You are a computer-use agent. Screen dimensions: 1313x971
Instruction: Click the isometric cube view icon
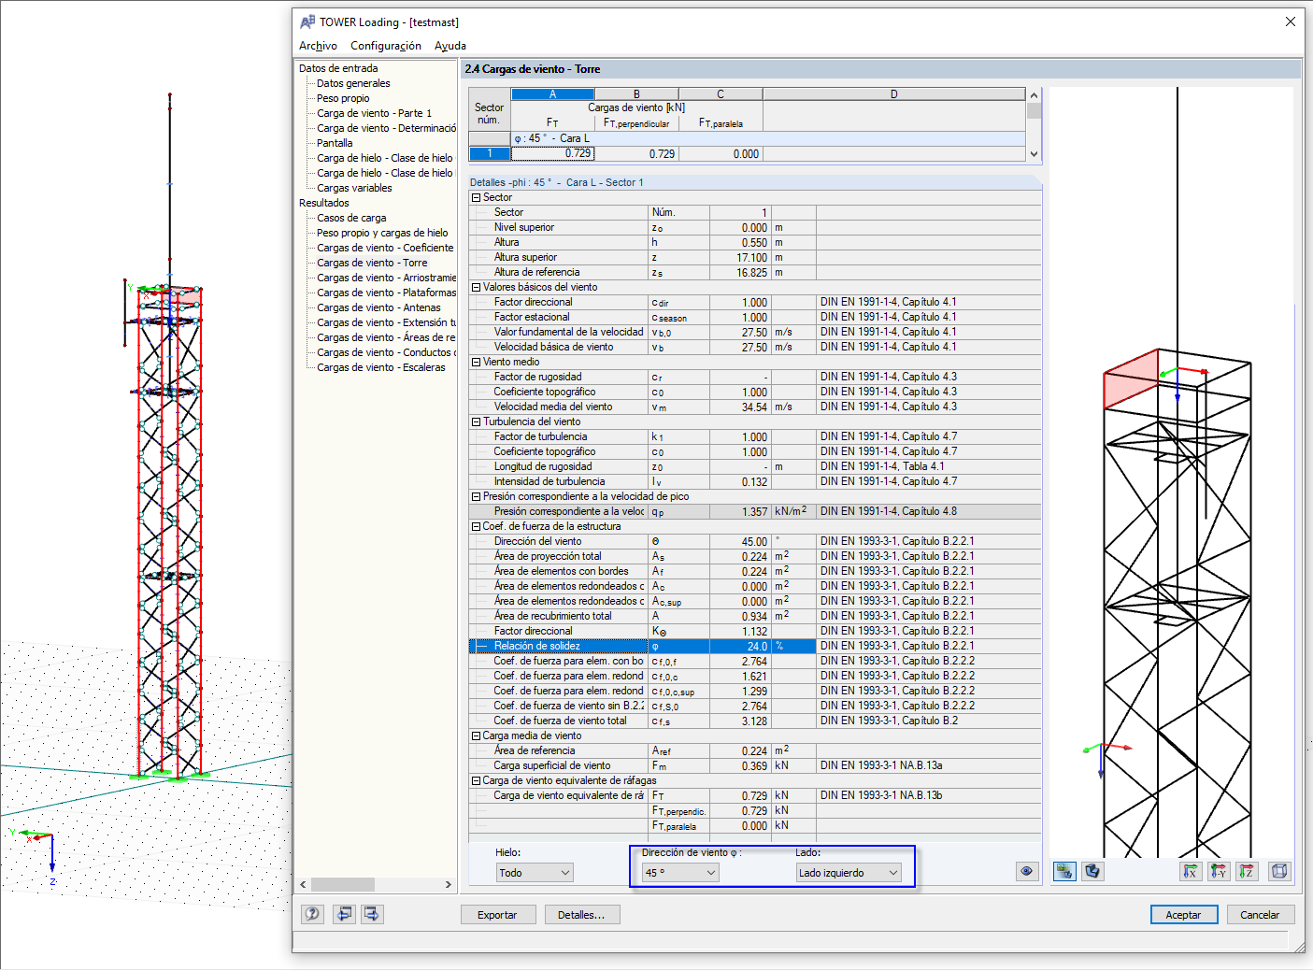pos(1279,871)
